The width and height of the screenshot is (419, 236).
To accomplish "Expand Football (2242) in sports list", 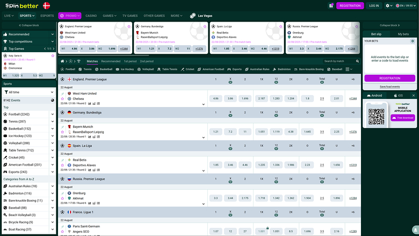I will 53,114.
